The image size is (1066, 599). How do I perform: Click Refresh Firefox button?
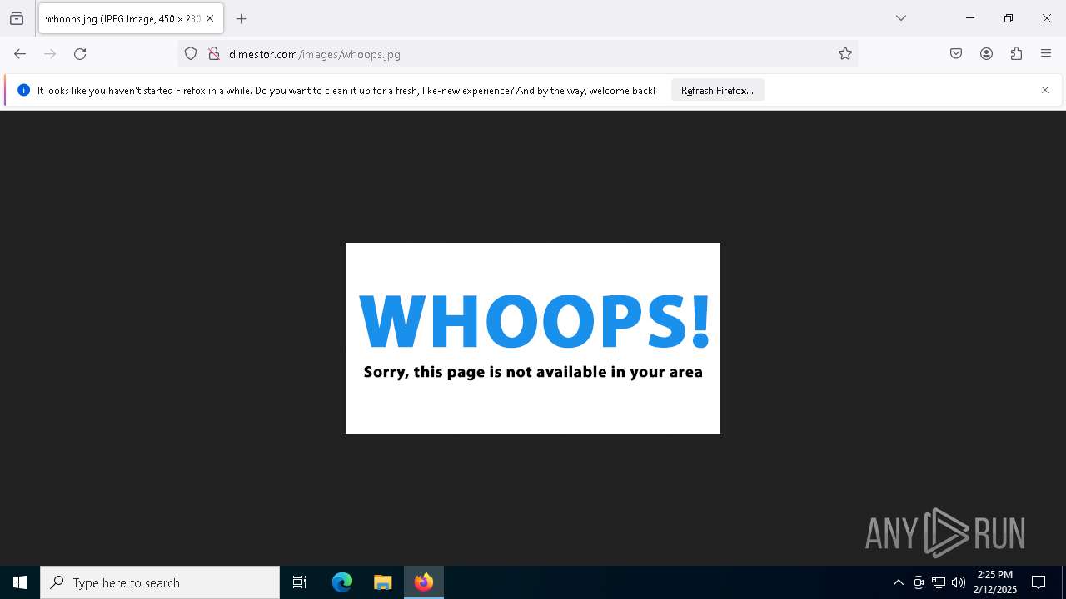(x=717, y=90)
